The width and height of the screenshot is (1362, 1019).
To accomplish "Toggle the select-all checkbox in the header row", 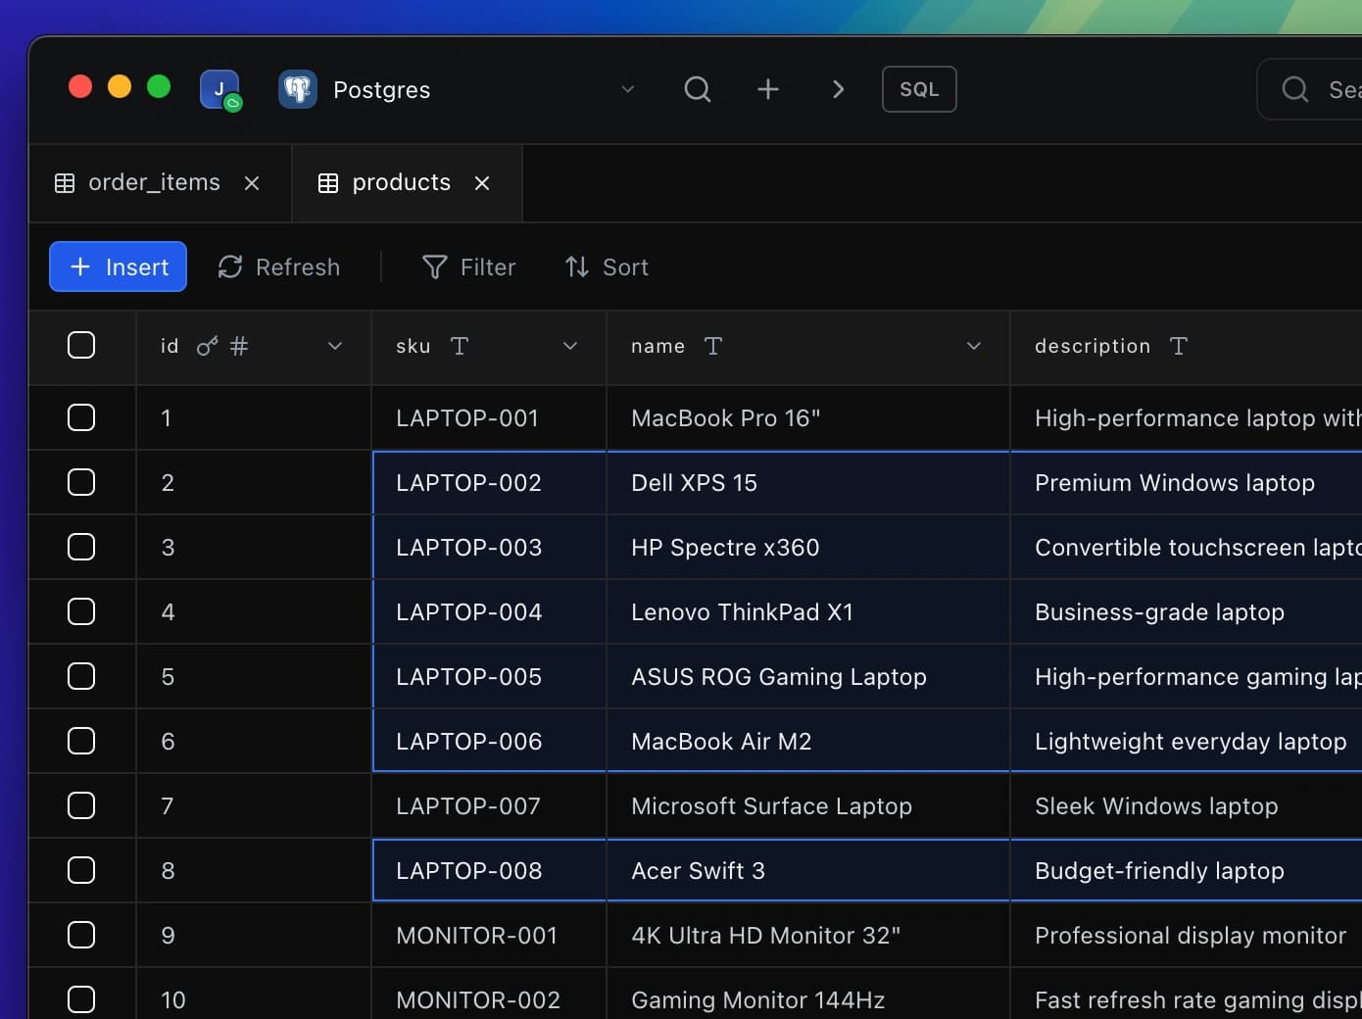I will 81,345.
